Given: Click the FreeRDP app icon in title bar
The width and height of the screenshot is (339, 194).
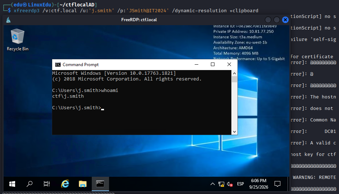Looking at the screenshot, I should (x=8, y=20).
